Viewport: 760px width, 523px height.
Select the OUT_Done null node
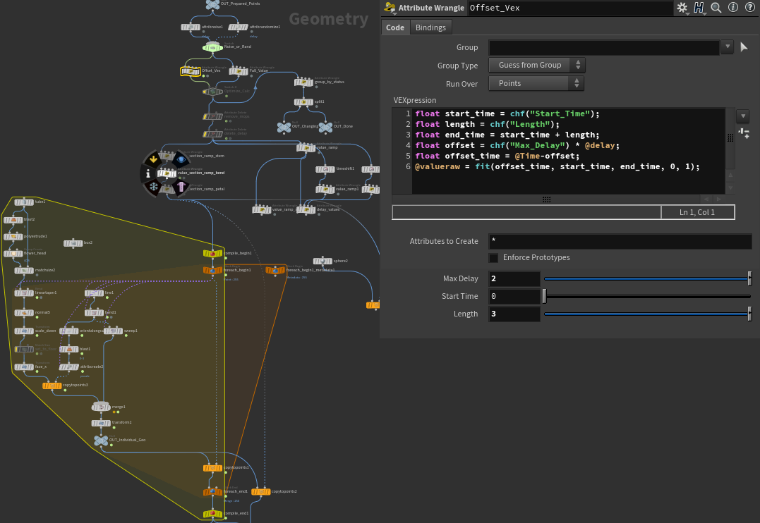tap(326, 127)
